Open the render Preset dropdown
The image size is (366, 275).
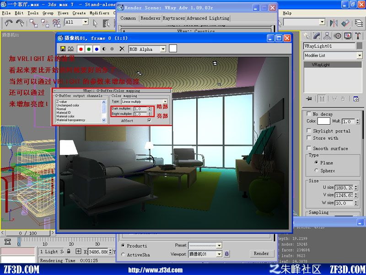[x=219, y=246]
